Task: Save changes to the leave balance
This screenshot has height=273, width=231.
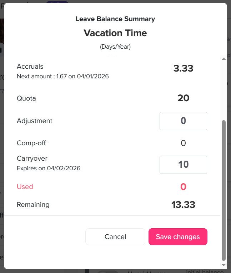Action: pos(178,237)
